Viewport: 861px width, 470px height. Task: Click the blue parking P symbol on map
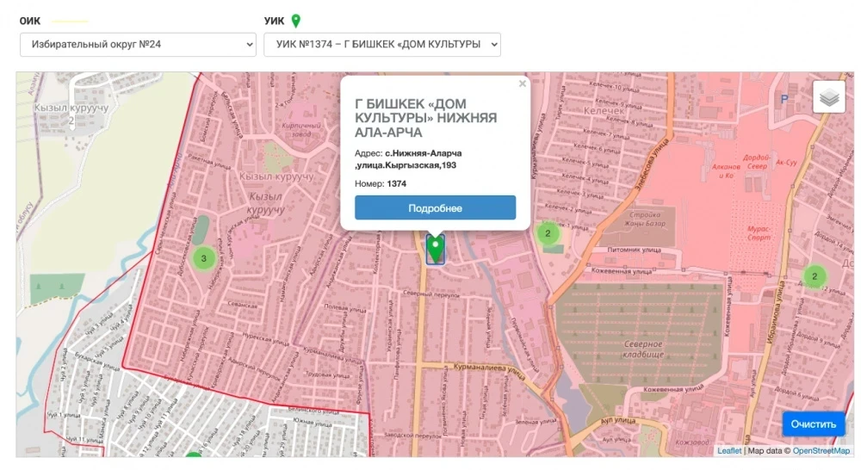pos(784,99)
